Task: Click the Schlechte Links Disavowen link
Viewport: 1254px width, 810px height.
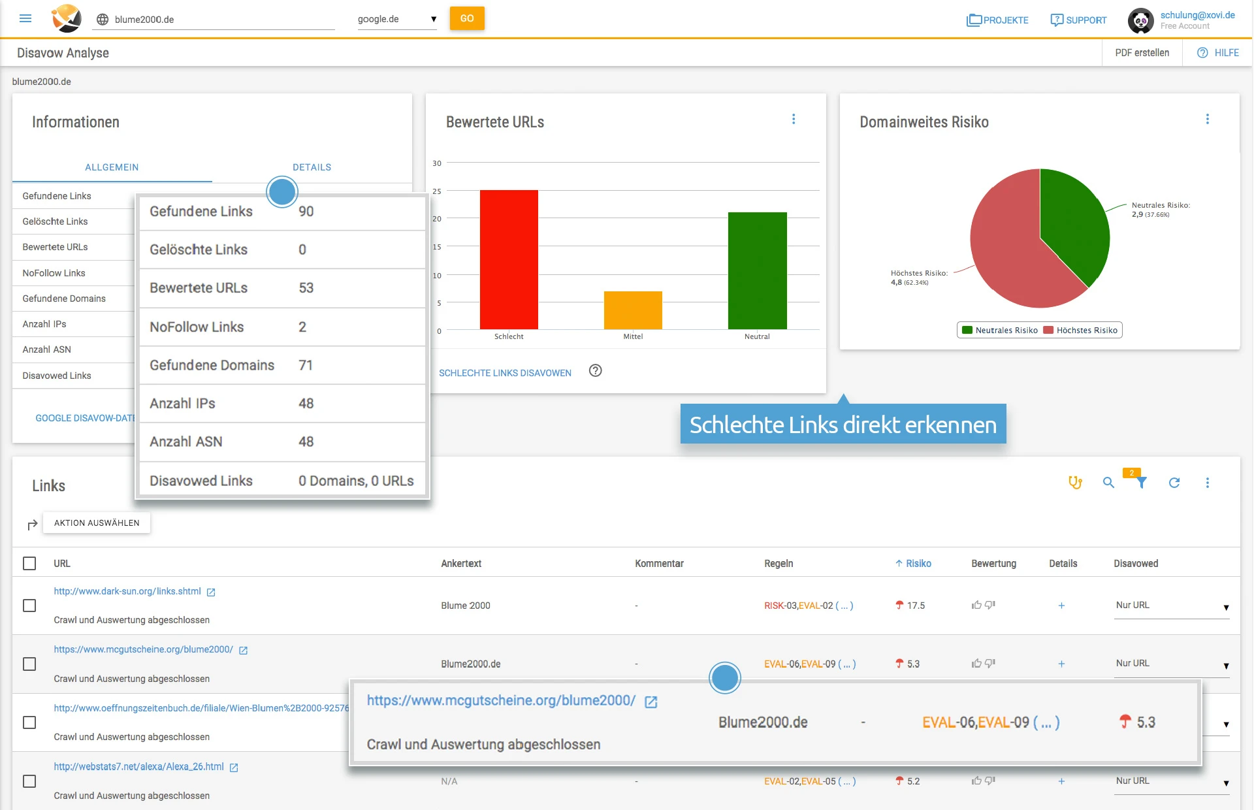Action: [x=505, y=373]
